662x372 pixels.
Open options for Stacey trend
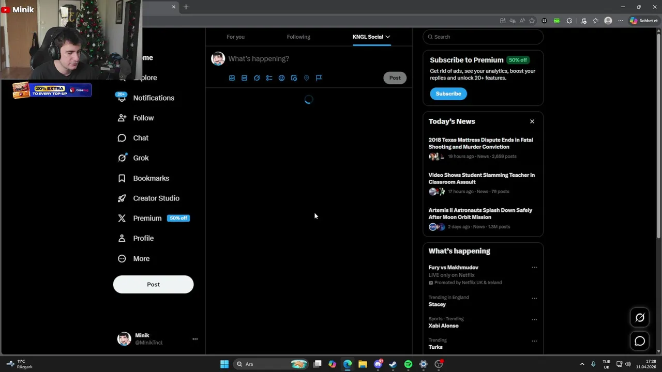coord(534,298)
